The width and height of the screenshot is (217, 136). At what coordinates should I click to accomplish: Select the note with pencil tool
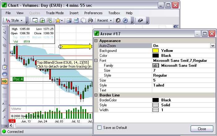point(5,67)
